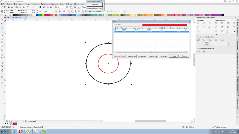Select the Text tool in the toolbox

pos(2,50)
